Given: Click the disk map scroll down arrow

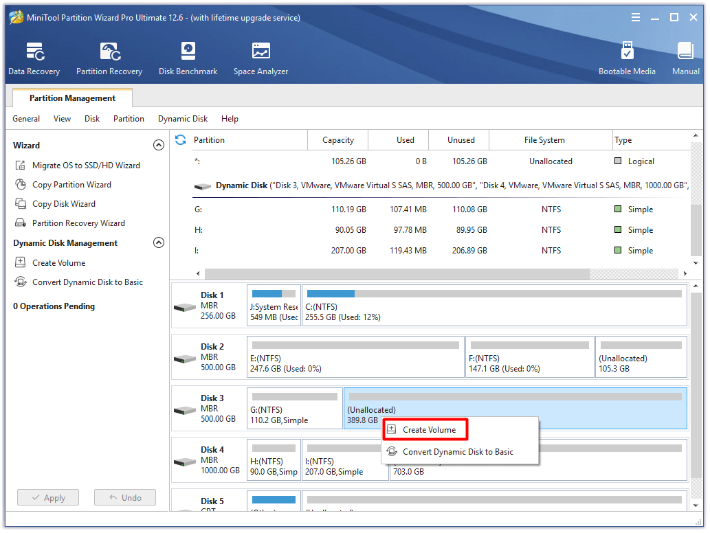Looking at the screenshot, I should pyautogui.click(x=696, y=506).
